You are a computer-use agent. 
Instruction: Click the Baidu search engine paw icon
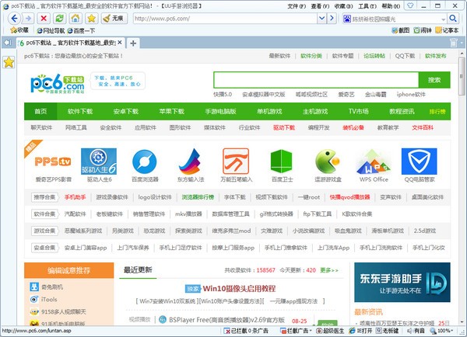point(347,19)
